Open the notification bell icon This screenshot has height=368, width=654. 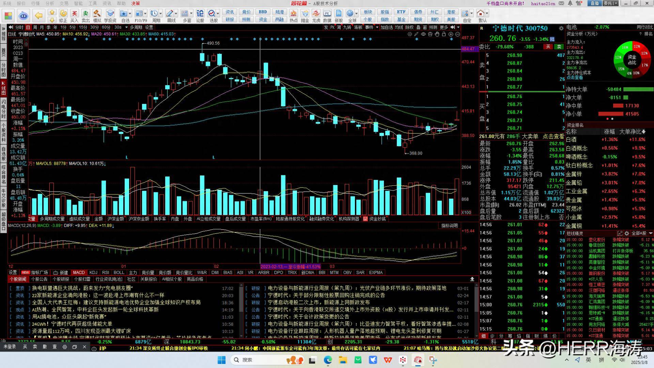coord(570,3)
